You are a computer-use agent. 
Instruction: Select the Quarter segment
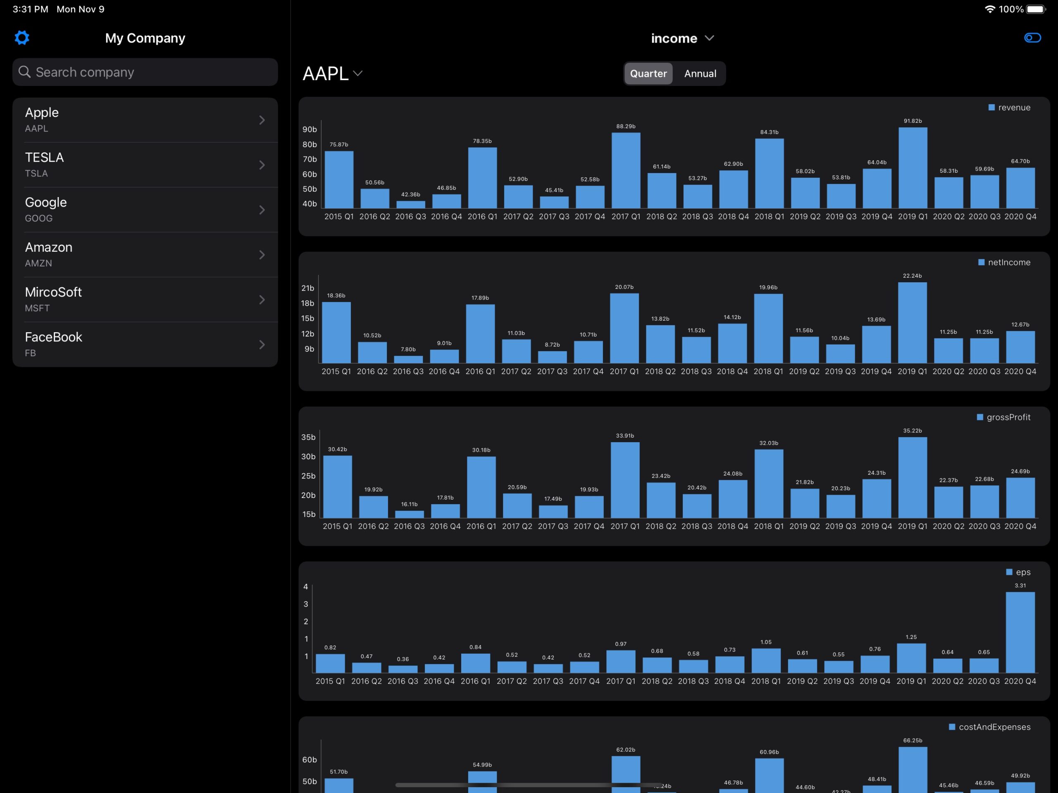pos(648,74)
